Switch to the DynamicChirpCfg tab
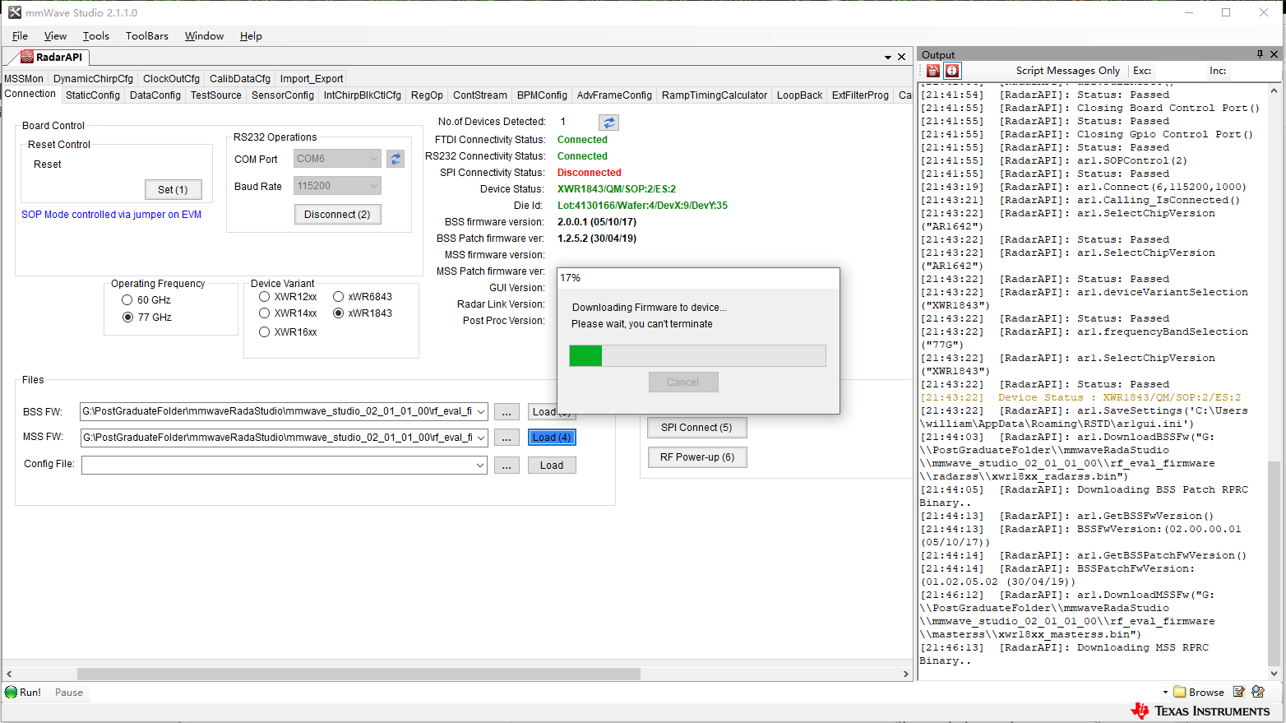This screenshot has width=1286, height=723. tap(93, 79)
